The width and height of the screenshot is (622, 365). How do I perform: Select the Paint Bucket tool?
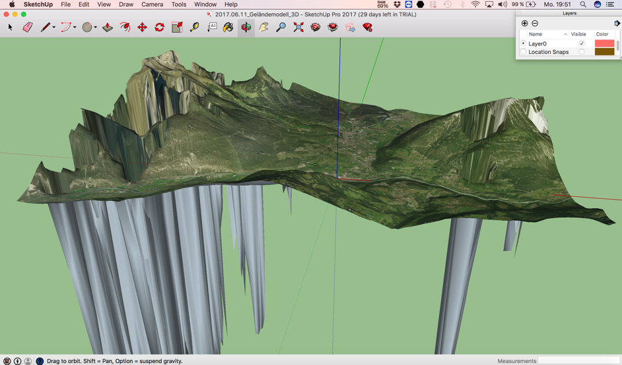click(228, 28)
